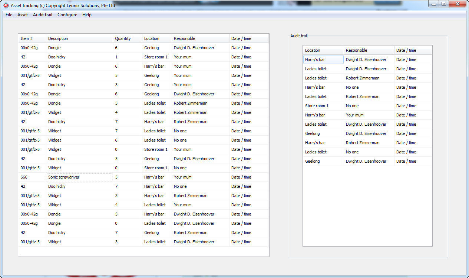
Task: Select the Sonic screwdriver description cell
Action: click(79, 177)
